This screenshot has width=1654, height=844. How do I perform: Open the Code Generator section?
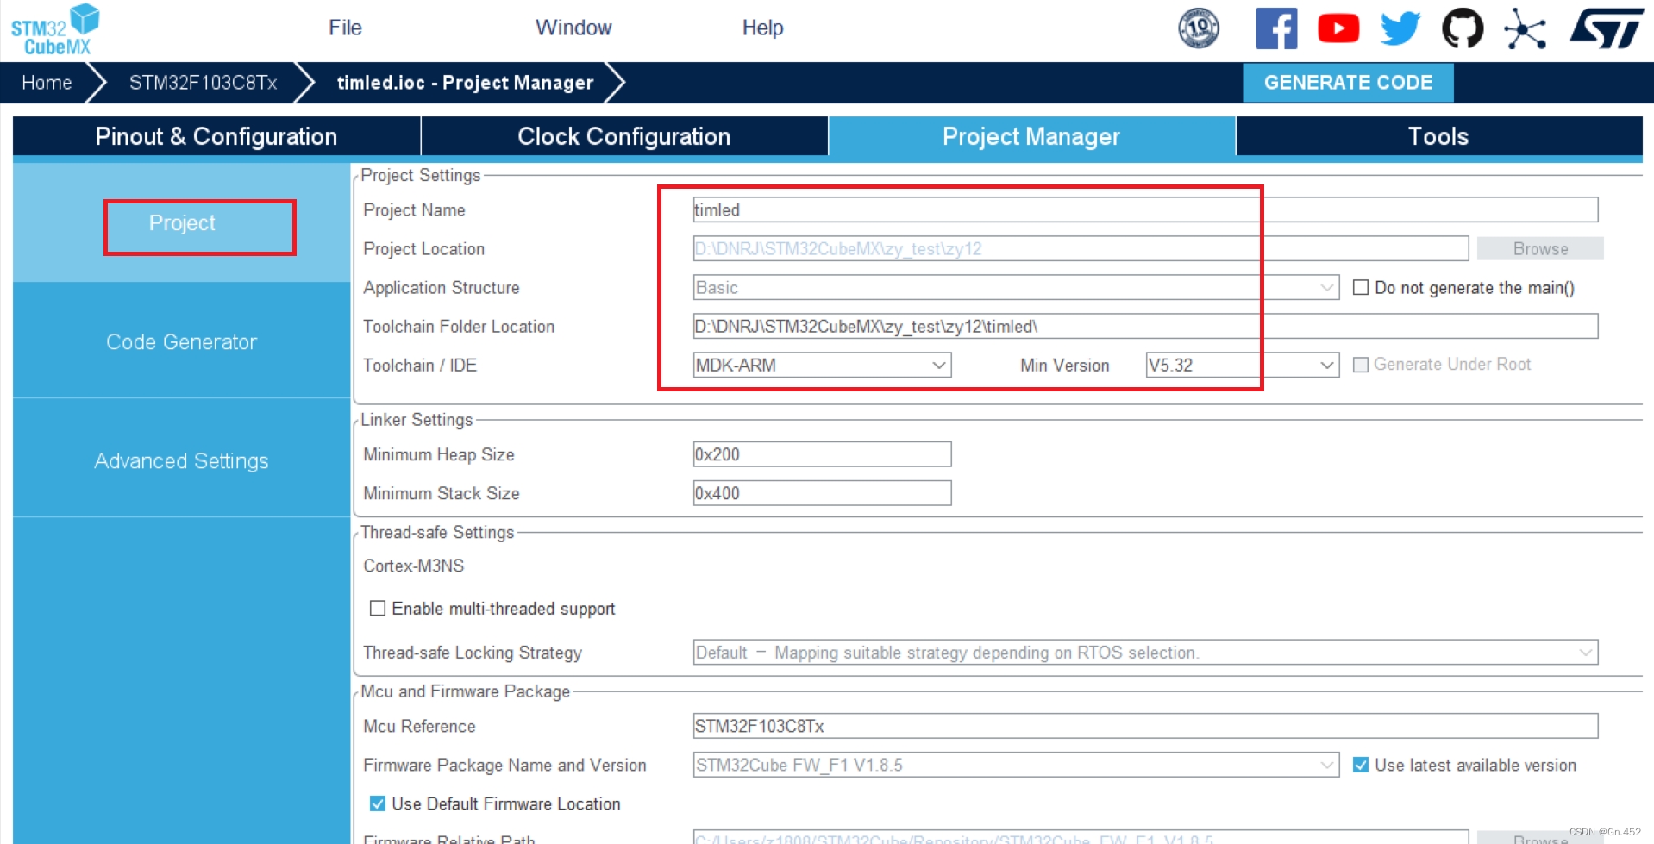(182, 341)
